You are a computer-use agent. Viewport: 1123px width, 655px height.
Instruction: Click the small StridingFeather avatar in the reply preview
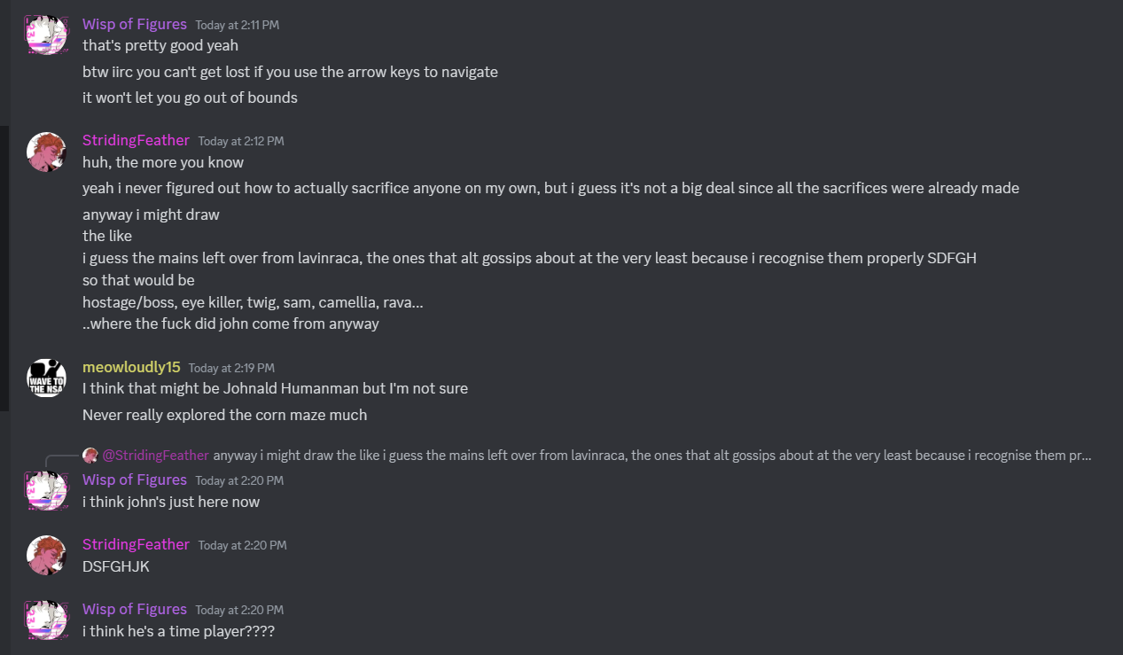(90, 456)
